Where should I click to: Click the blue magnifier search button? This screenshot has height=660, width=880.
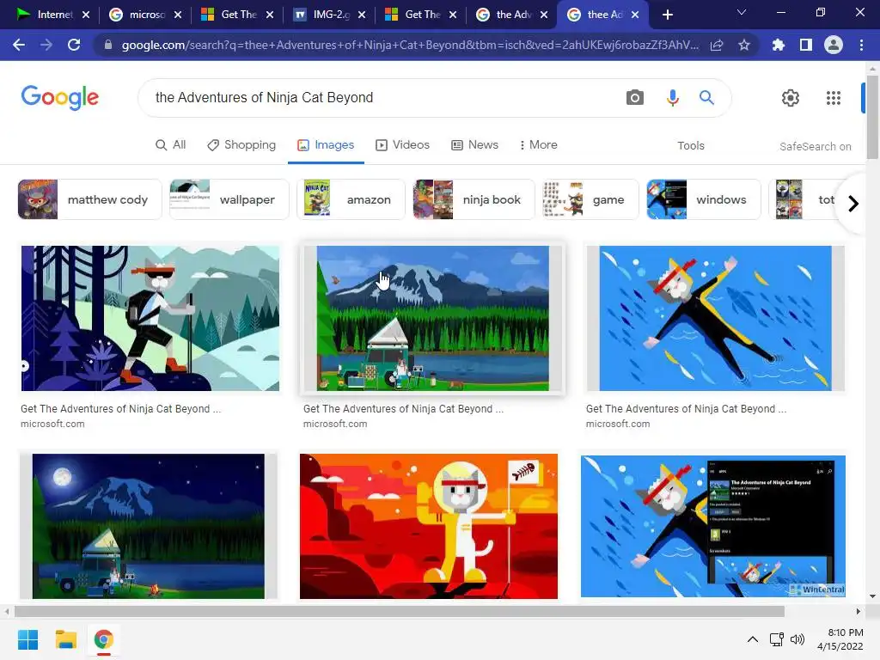(x=706, y=98)
